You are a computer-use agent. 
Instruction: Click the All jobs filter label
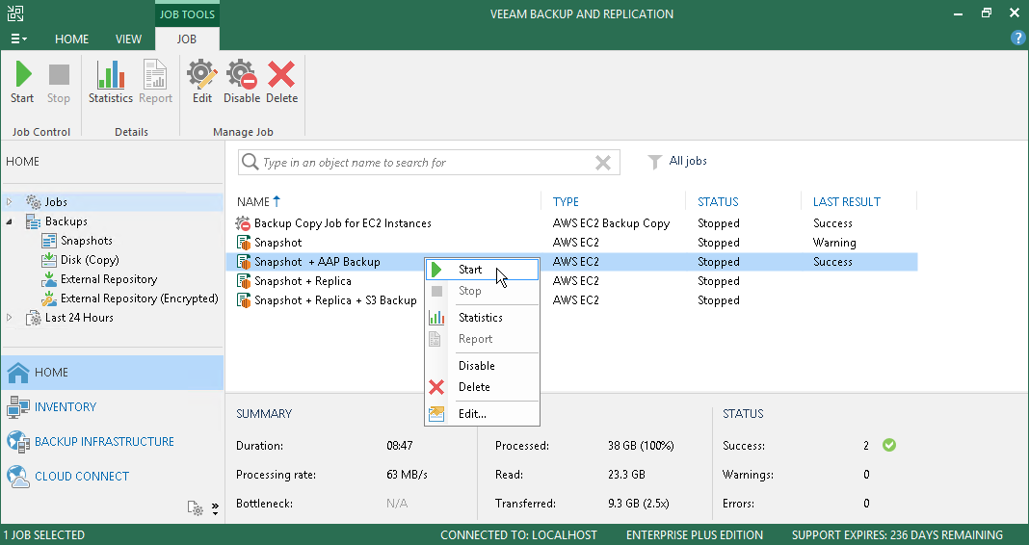coord(688,161)
